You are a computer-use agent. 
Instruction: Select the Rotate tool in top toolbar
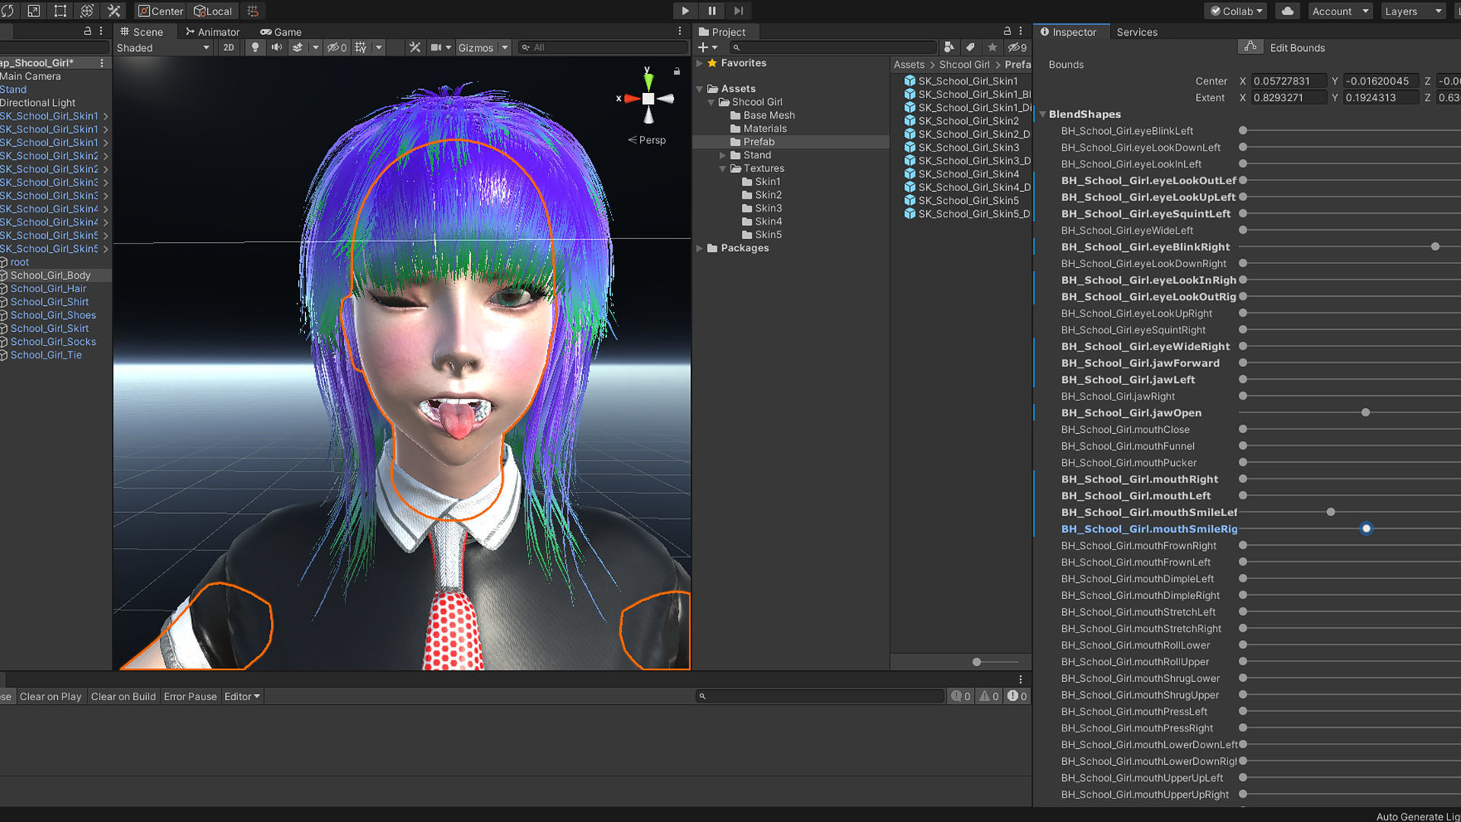tap(8, 11)
